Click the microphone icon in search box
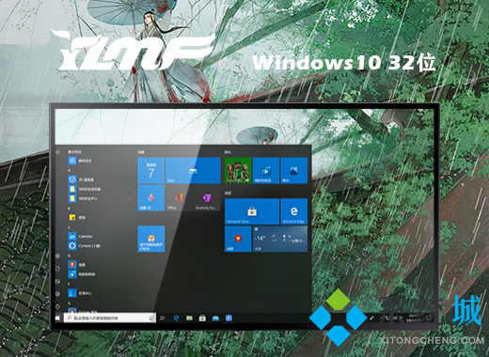 151,318
